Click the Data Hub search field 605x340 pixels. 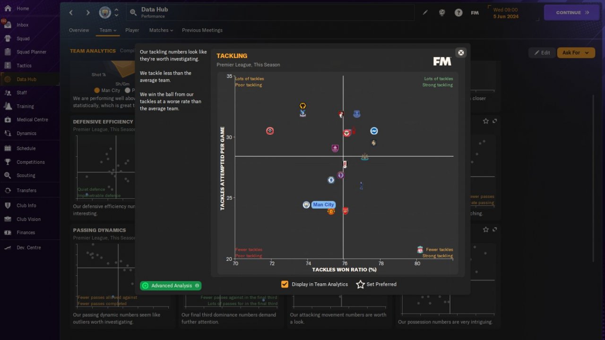click(270, 13)
